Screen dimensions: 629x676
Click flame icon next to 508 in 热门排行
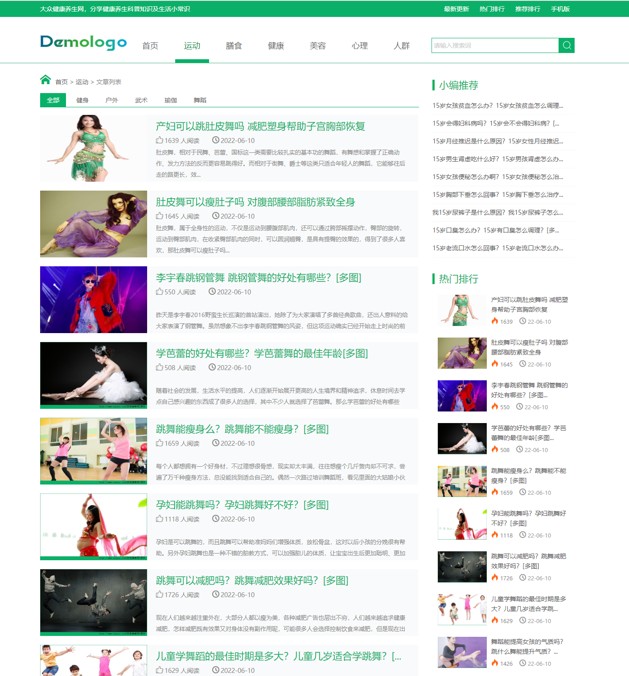pyautogui.click(x=494, y=449)
